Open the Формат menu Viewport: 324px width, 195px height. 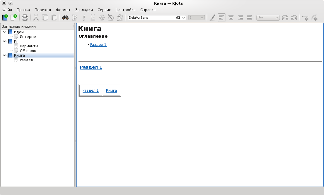point(63,10)
